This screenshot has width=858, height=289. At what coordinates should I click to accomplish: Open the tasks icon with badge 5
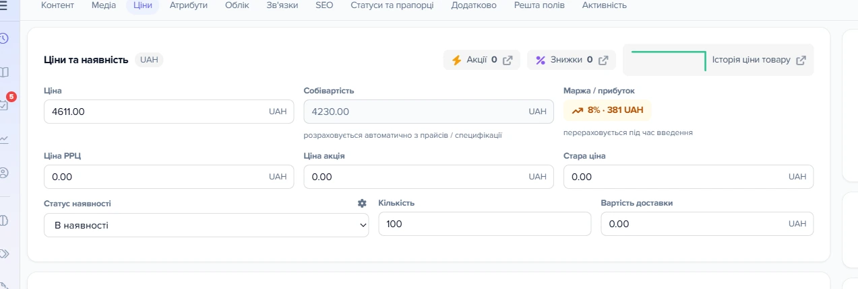4,104
